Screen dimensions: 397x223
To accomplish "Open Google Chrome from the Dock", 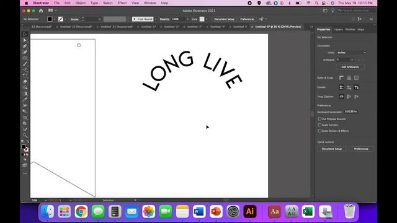I will (81, 211).
